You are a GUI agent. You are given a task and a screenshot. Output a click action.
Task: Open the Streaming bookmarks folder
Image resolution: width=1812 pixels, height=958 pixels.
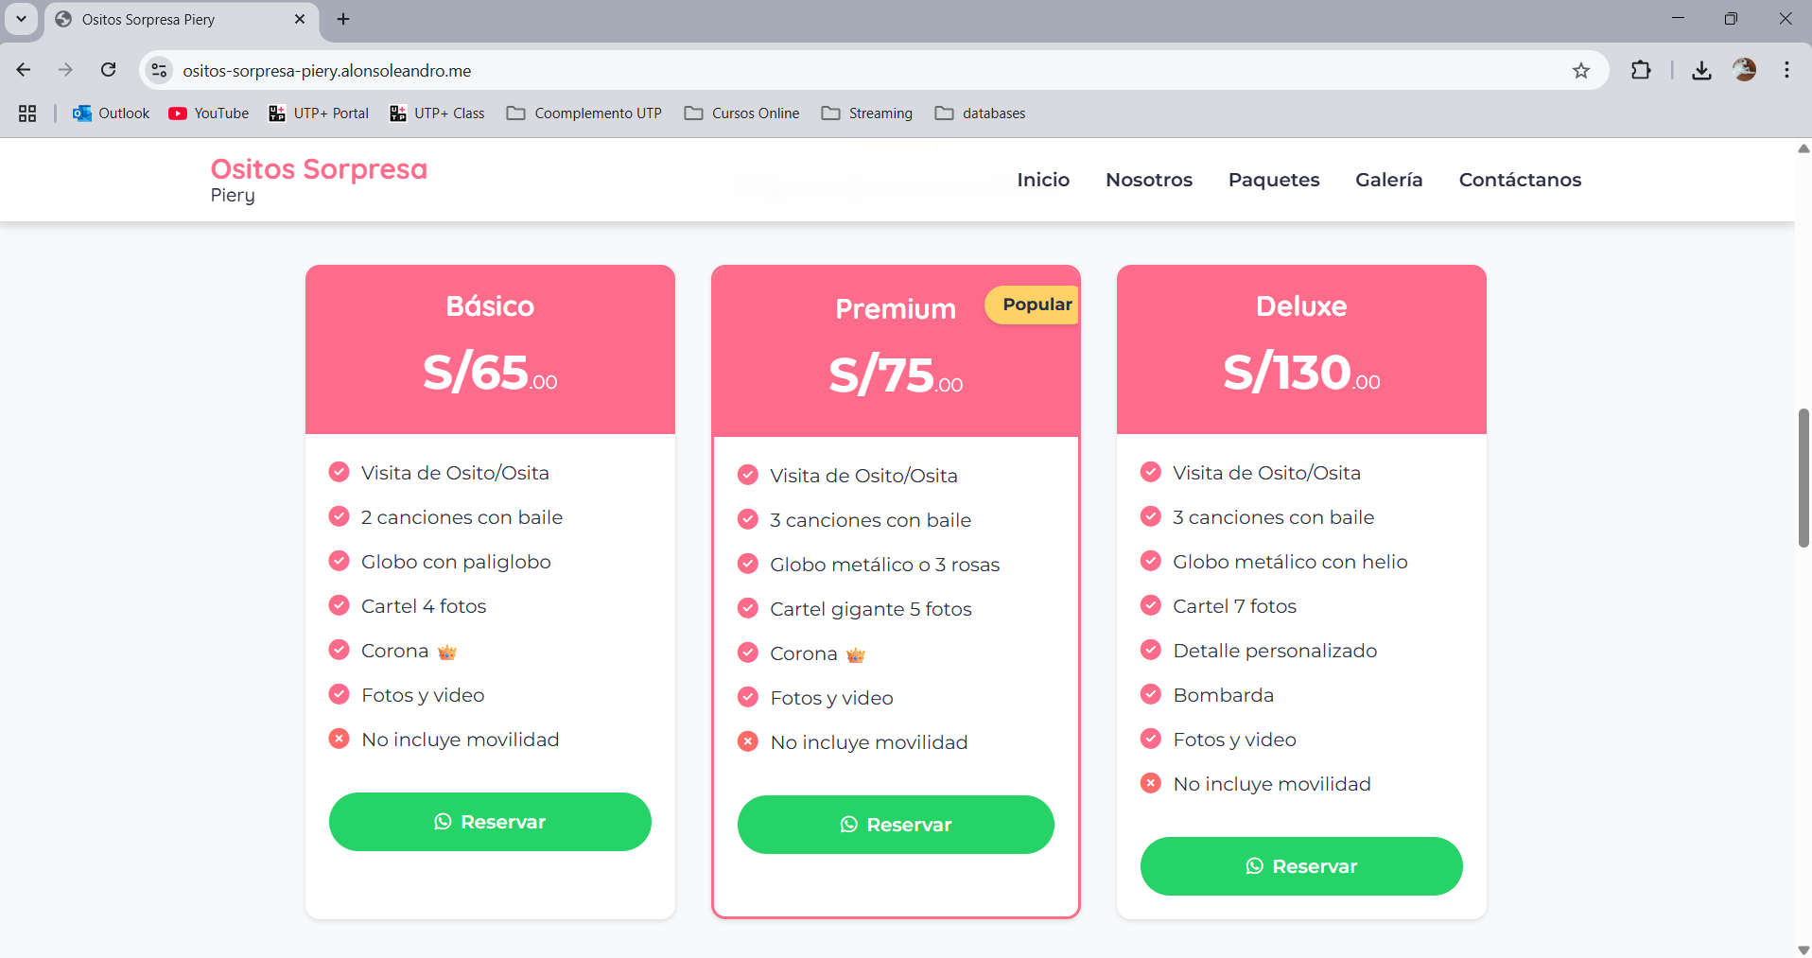(x=867, y=113)
